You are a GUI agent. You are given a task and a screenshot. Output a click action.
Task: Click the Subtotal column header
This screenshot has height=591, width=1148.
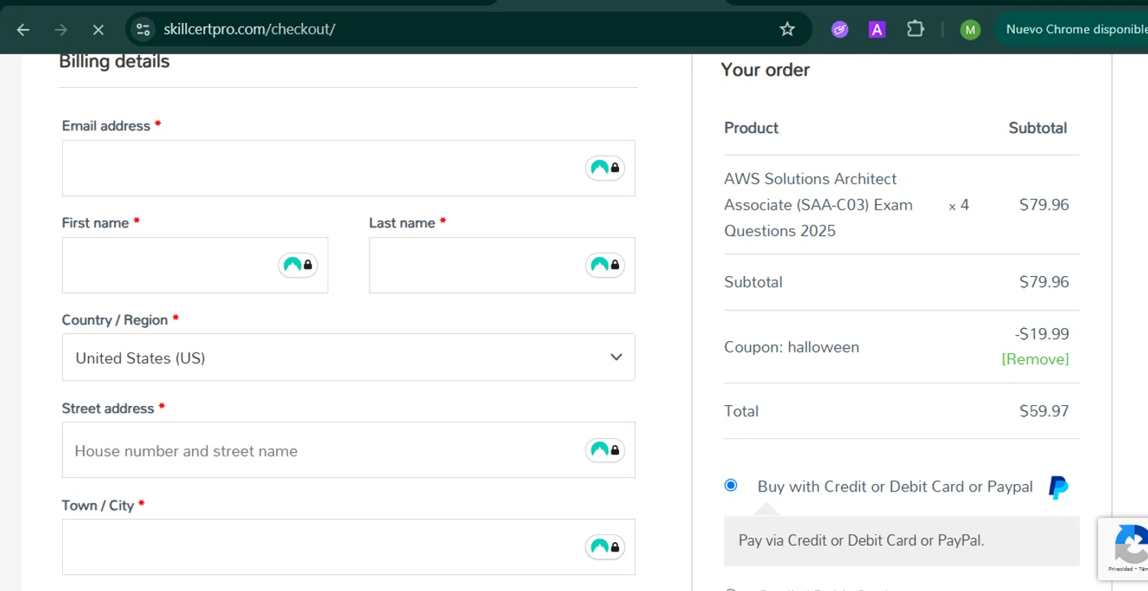click(1037, 128)
